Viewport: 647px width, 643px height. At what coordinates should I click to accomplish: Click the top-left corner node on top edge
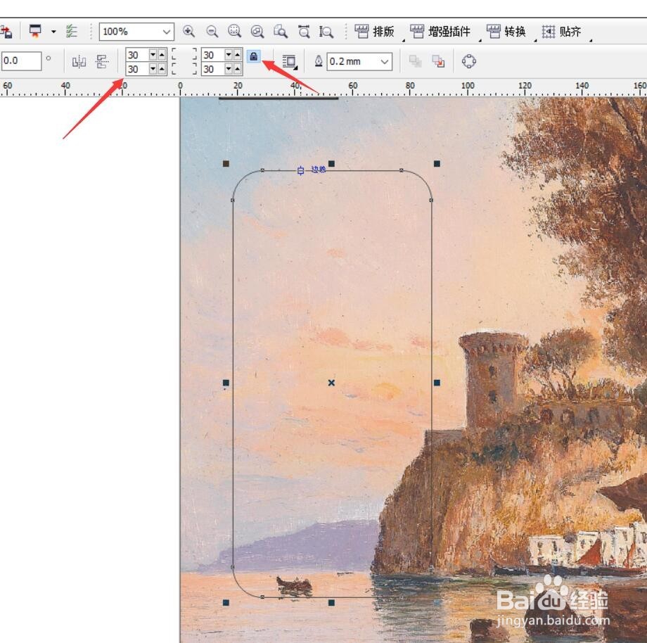(x=262, y=170)
